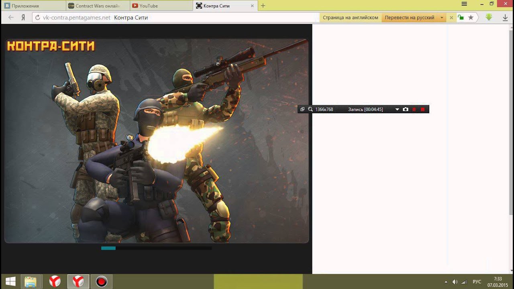Expand the translate options dropdown arrow
Screen dimensions: 514x289
[x=442, y=18]
